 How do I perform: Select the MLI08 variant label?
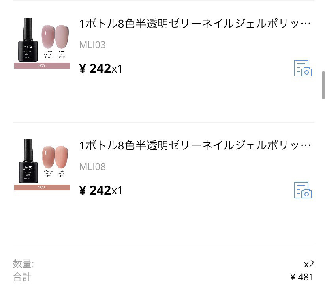coord(92,167)
